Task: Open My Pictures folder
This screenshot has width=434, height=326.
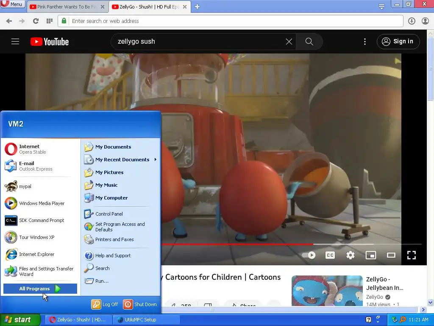Action: click(x=121, y=172)
